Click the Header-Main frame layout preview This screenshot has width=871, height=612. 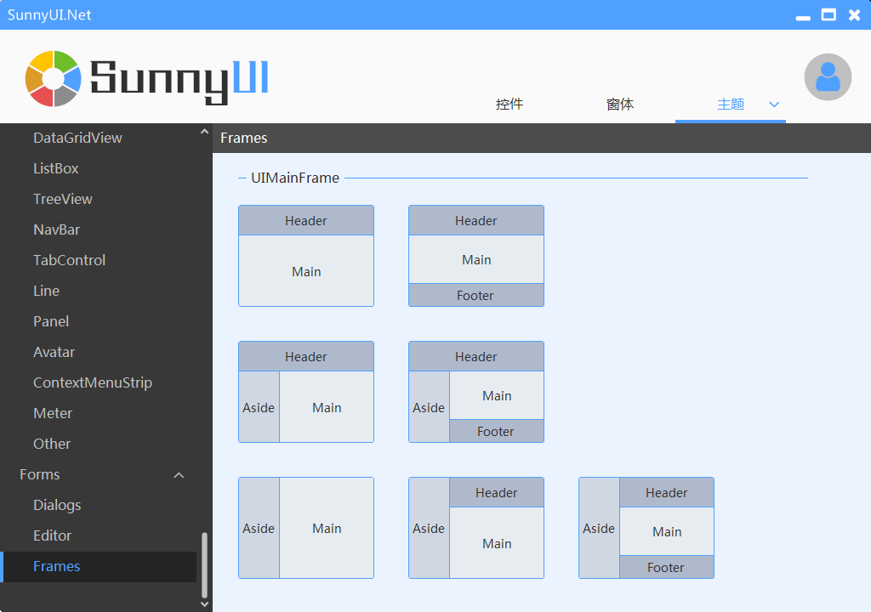(306, 255)
